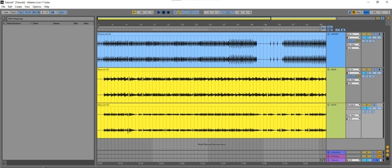Viewport: 392px width, 168px height.
Task: Open the Edit menu
Action: 10,7
